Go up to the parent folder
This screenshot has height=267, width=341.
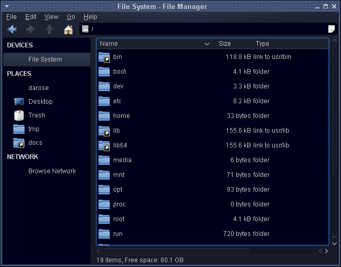point(49,29)
